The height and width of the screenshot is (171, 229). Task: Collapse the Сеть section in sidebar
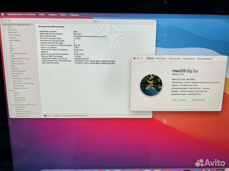10,91
